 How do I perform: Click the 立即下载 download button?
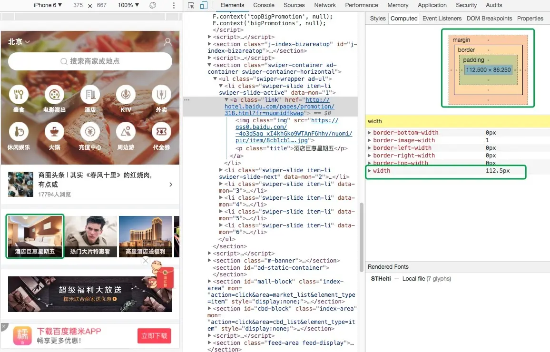pyautogui.click(x=154, y=336)
